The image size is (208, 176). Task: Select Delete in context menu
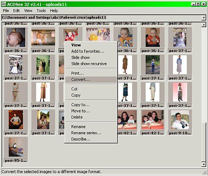point(91,117)
